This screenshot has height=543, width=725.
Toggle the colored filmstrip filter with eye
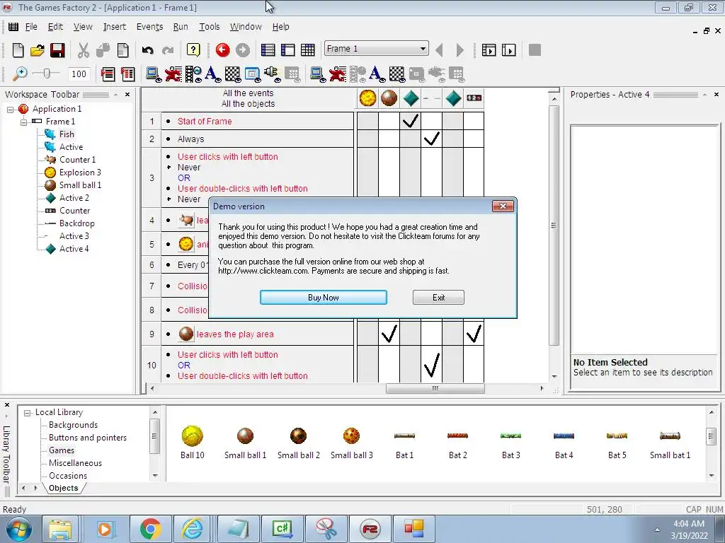click(193, 74)
